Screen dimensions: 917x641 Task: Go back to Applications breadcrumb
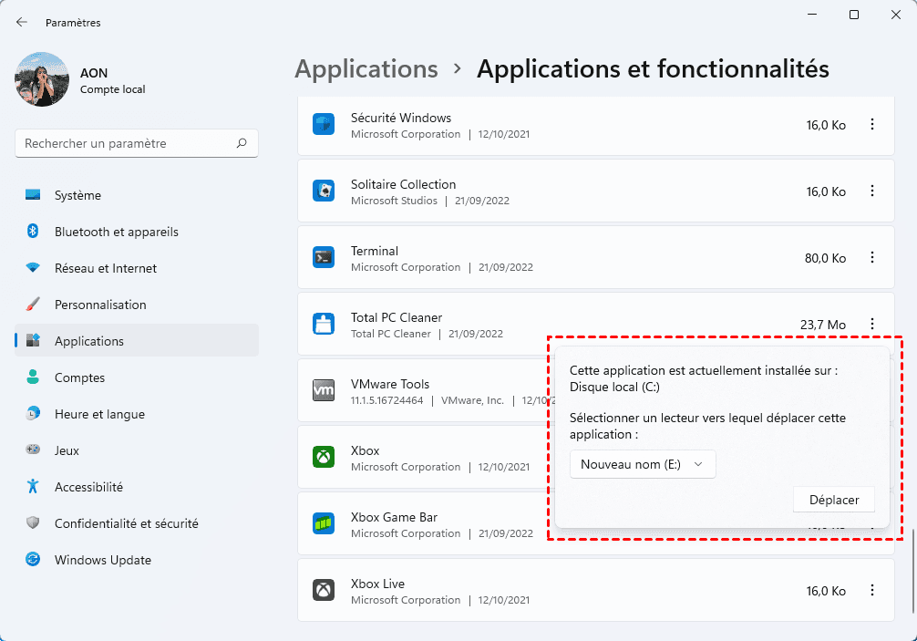pyautogui.click(x=366, y=69)
